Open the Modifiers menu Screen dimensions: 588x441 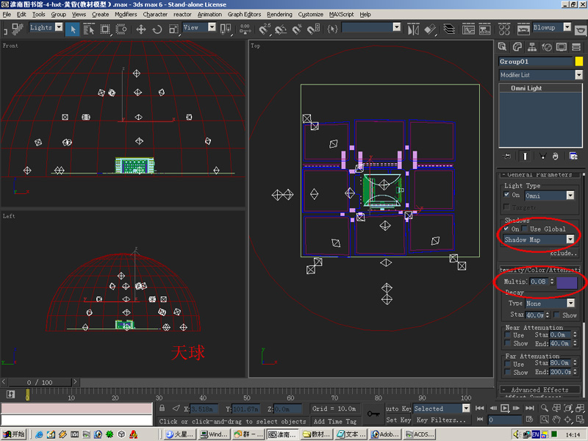coord(126,14)
